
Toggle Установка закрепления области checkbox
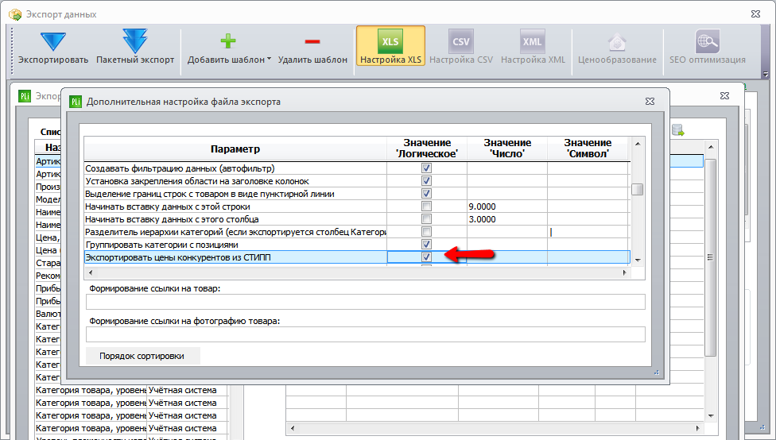tap(426, 181)
